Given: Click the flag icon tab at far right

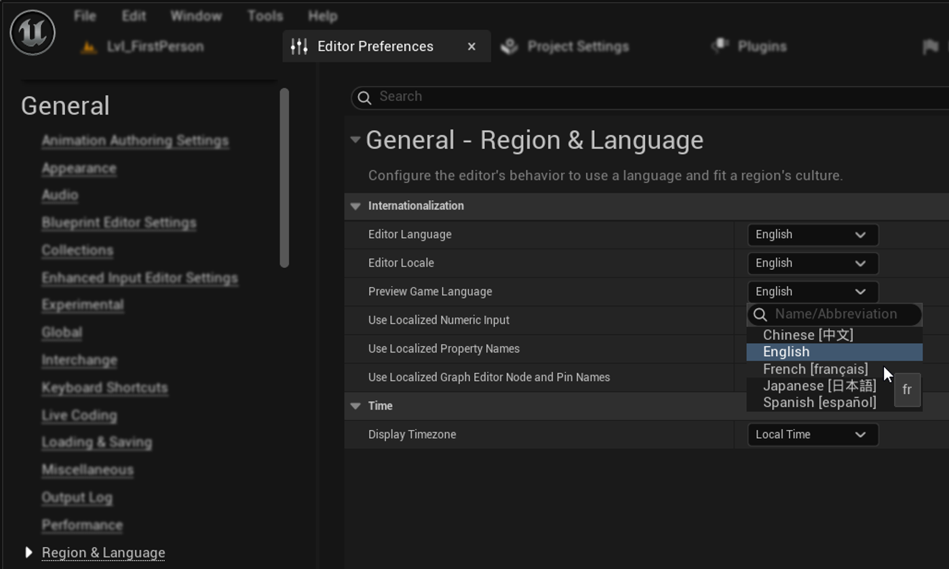Looking at the screenshot, I should point(931,46).
